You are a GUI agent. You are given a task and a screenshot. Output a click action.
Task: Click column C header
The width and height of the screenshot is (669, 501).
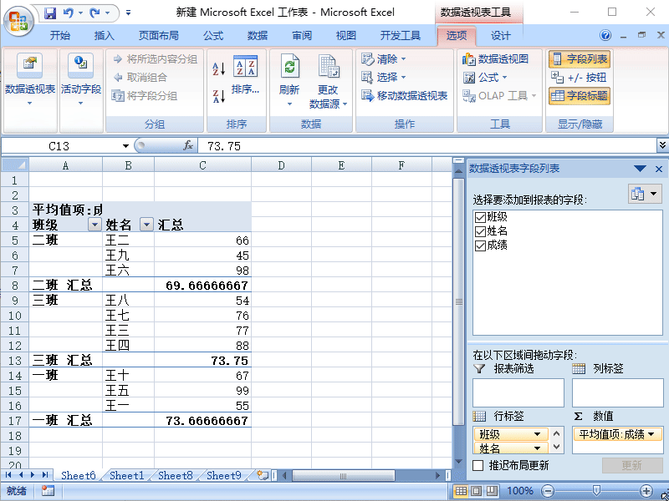click(202, 164)
